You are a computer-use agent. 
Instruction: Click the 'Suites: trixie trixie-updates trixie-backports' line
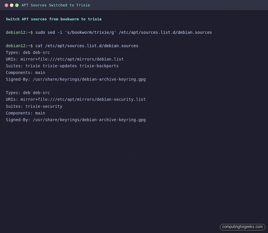pyautogui.click(x=62, y=66)
